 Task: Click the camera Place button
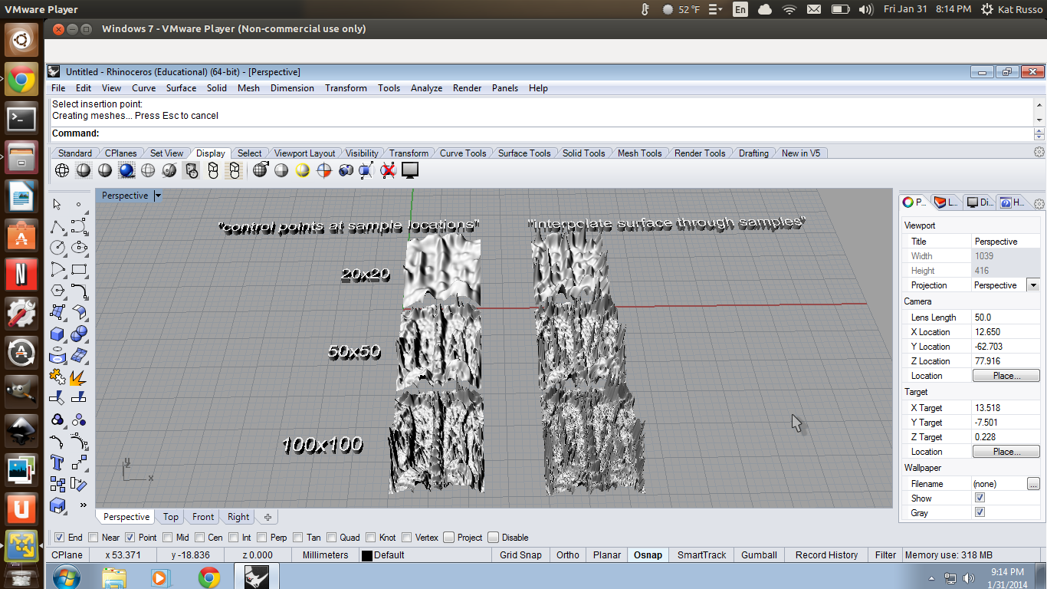point(1006,375)
